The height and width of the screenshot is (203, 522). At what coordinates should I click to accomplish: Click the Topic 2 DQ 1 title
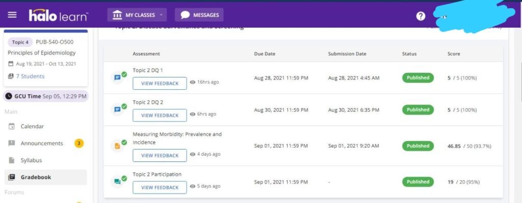[148, 70]
